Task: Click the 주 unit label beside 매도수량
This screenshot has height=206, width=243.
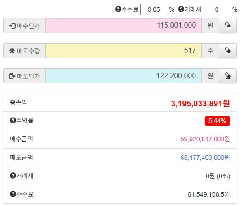Action: coord(210,51)
